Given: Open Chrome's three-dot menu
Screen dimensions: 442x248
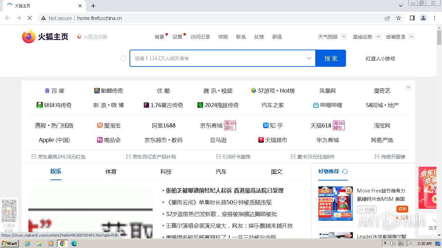Looking at the screenshot, I should [x=434, y=18].
